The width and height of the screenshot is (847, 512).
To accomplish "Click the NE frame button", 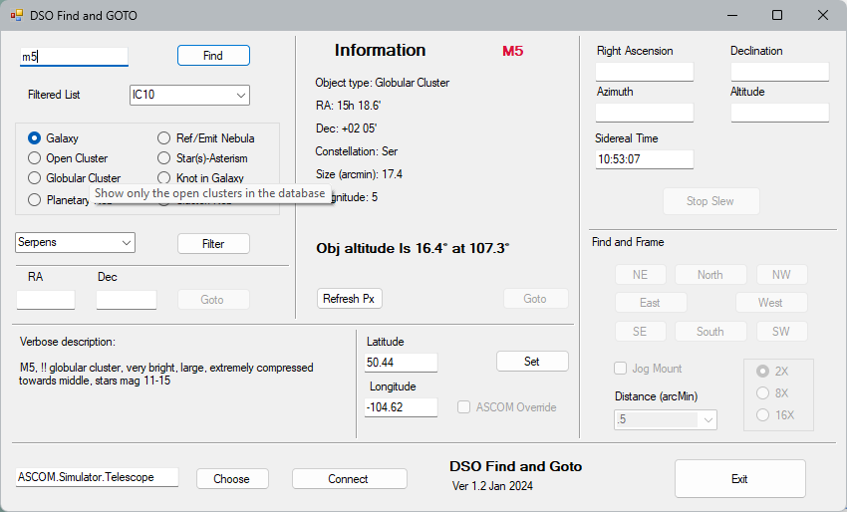I will point(640,275).
